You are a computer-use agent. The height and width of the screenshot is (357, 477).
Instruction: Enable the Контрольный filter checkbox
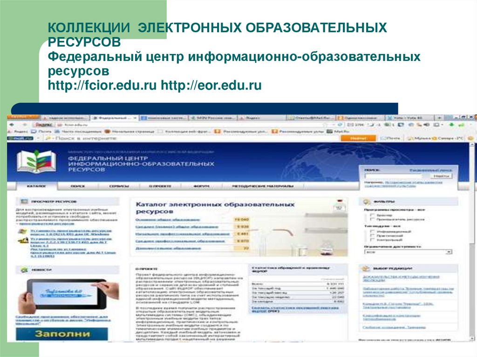click(372, 240)
